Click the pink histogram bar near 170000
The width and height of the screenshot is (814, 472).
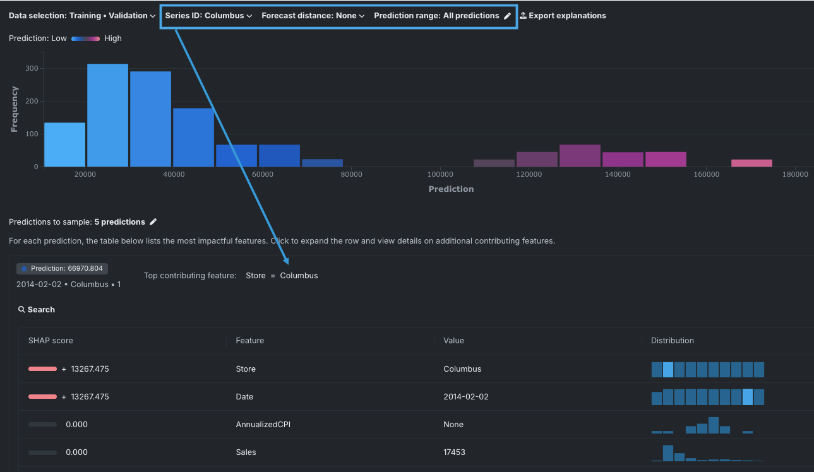(751, 163)
